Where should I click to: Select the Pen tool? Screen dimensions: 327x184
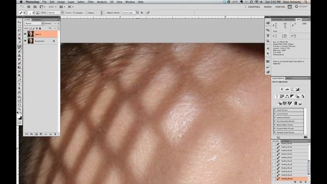(19, 80)
